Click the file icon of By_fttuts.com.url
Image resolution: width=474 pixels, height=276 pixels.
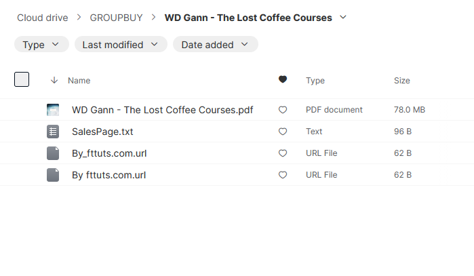(53, 153)
